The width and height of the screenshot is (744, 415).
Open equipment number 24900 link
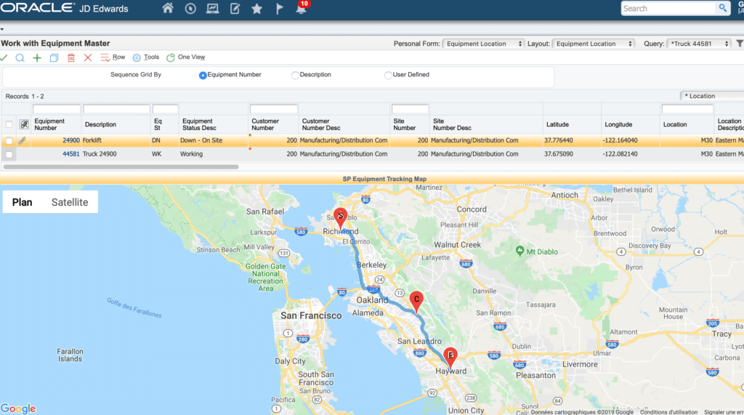(x=70, y=140)
